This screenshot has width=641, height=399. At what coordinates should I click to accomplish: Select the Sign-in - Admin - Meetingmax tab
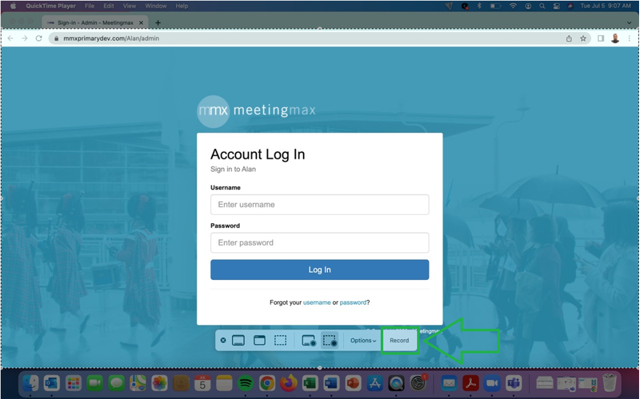point(95,23)
